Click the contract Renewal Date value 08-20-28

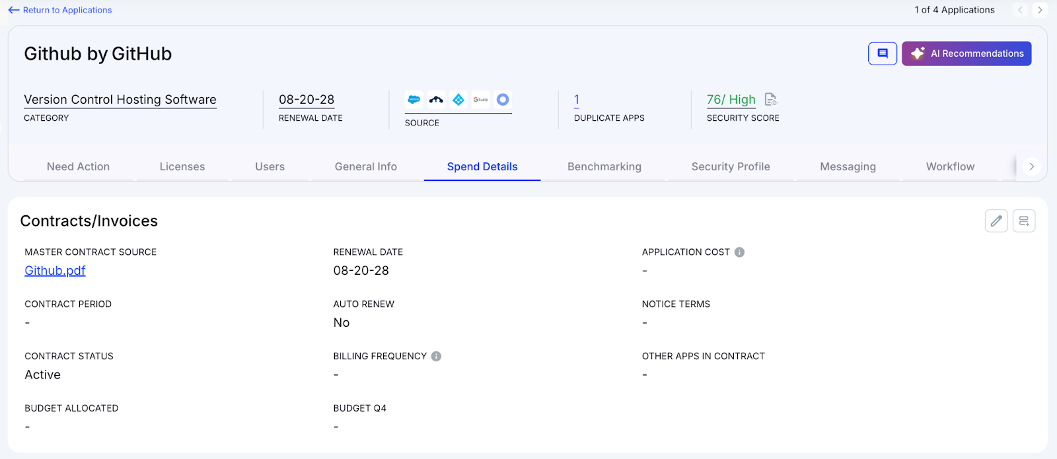[x=361, y=271]
